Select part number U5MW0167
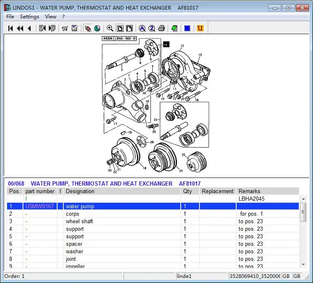The image size is (313, 283). 40,206
